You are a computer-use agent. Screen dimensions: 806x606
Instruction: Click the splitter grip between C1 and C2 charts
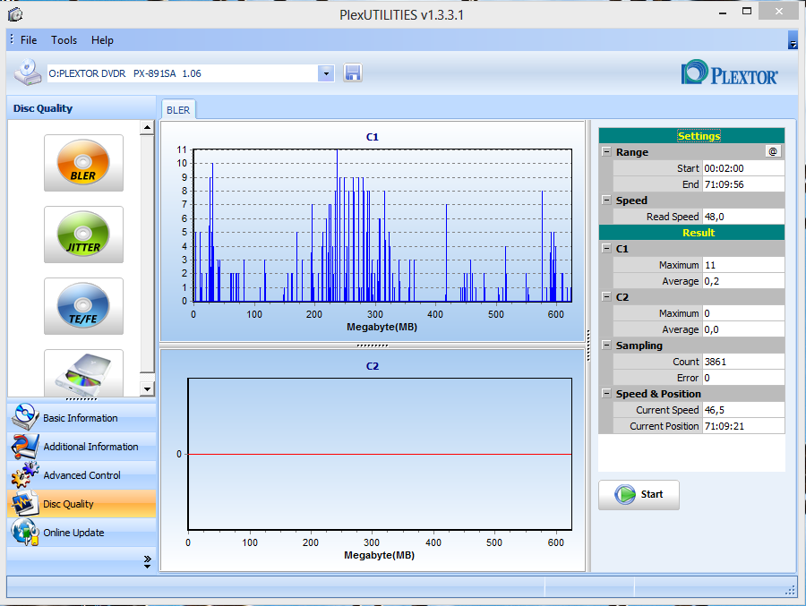(373, 346)
